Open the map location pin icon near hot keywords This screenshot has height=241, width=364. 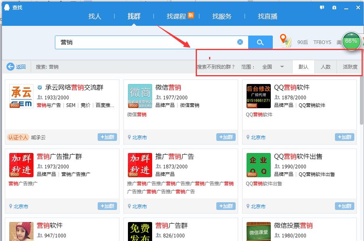pos(286,42)
